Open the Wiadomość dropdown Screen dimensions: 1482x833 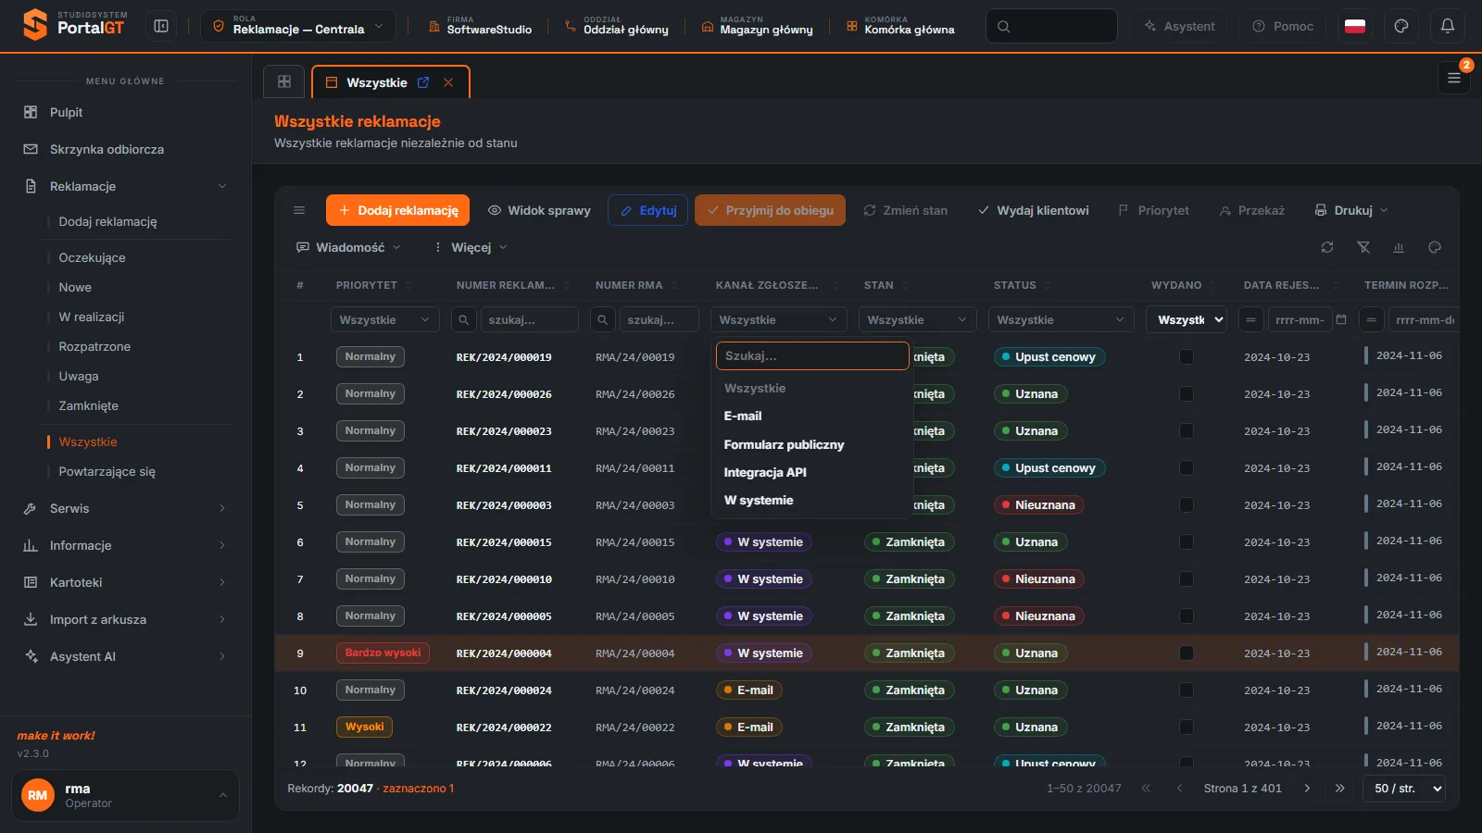pos(348,247)
